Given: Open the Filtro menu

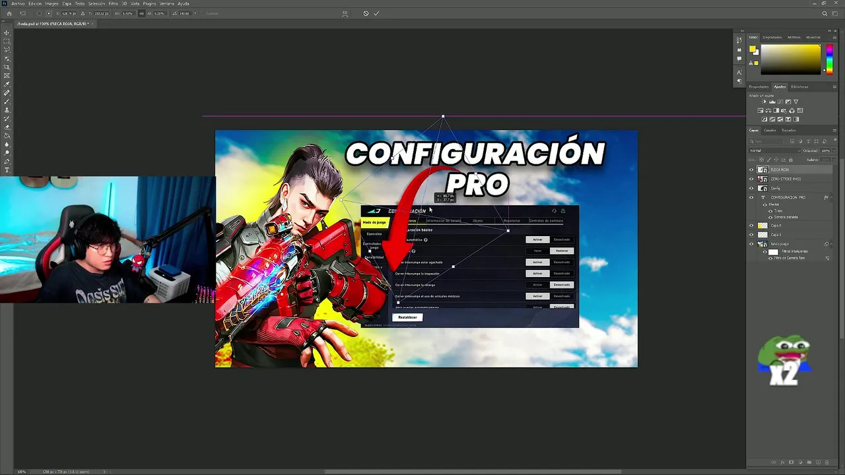Looking at the screenshot, I should point(113,3).
